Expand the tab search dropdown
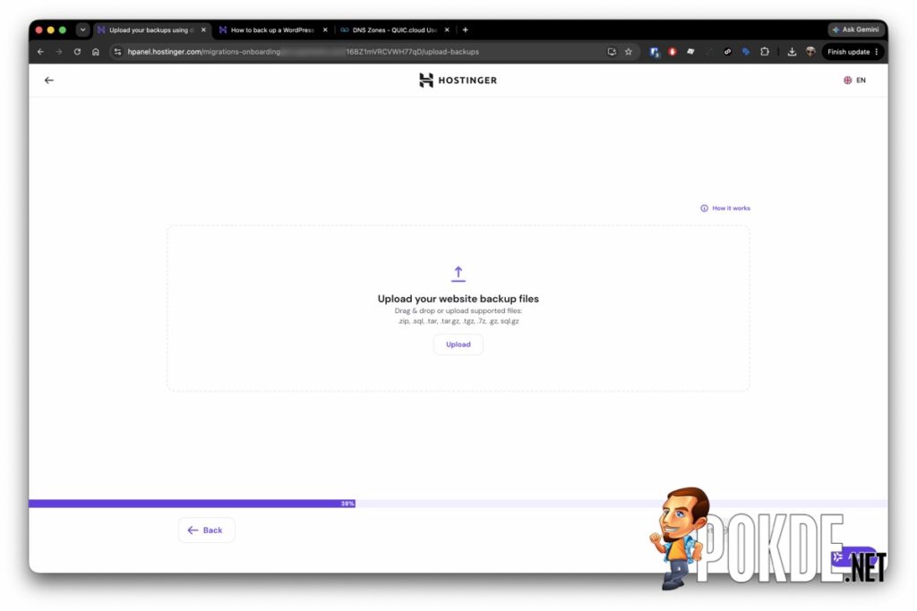The height and width of the screenshot is (611, 917). click(82, 30)
